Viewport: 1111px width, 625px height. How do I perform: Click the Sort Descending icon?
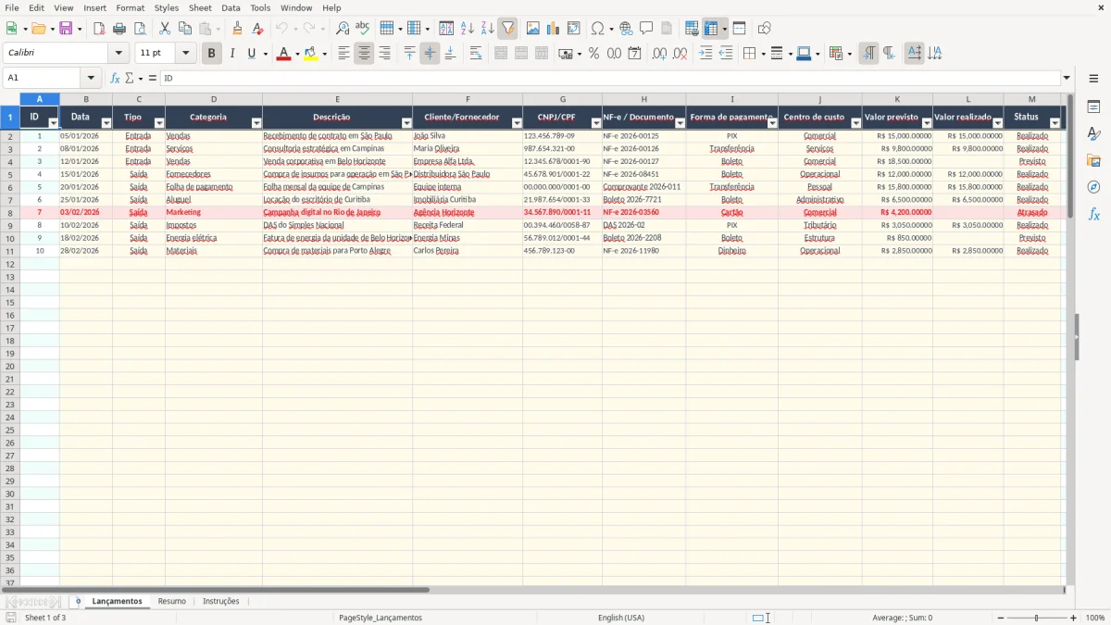(x=487, y=29)
